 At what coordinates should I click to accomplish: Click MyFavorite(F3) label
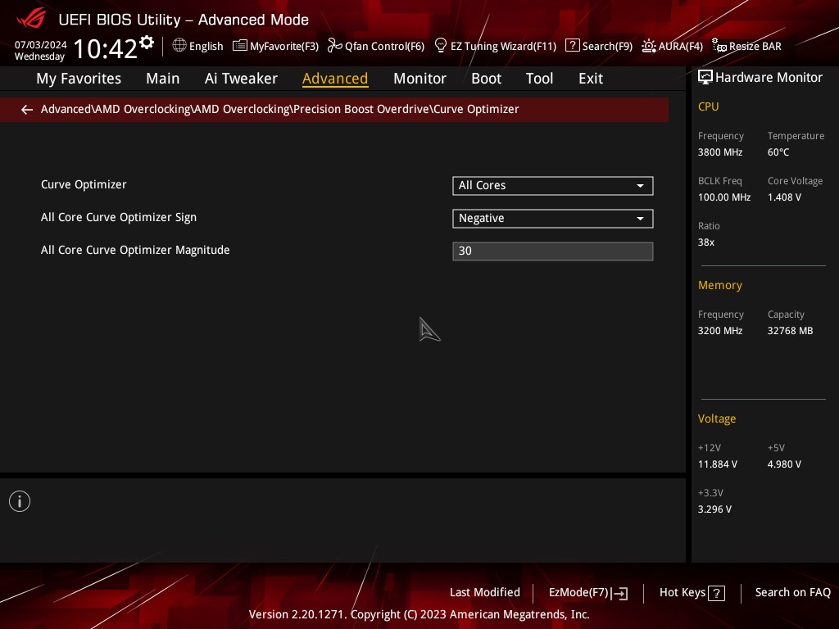coord(284,47)
